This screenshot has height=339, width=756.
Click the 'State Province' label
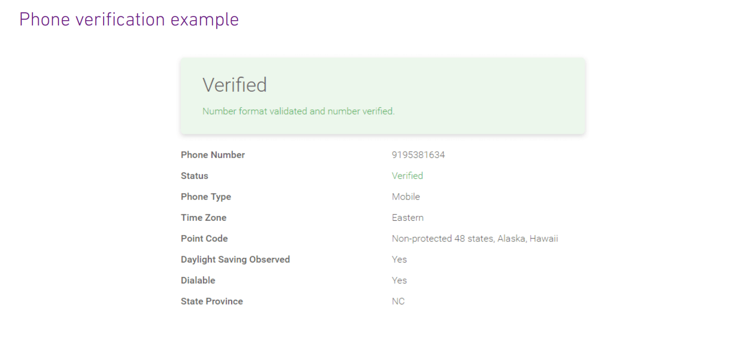coord(211,301)
